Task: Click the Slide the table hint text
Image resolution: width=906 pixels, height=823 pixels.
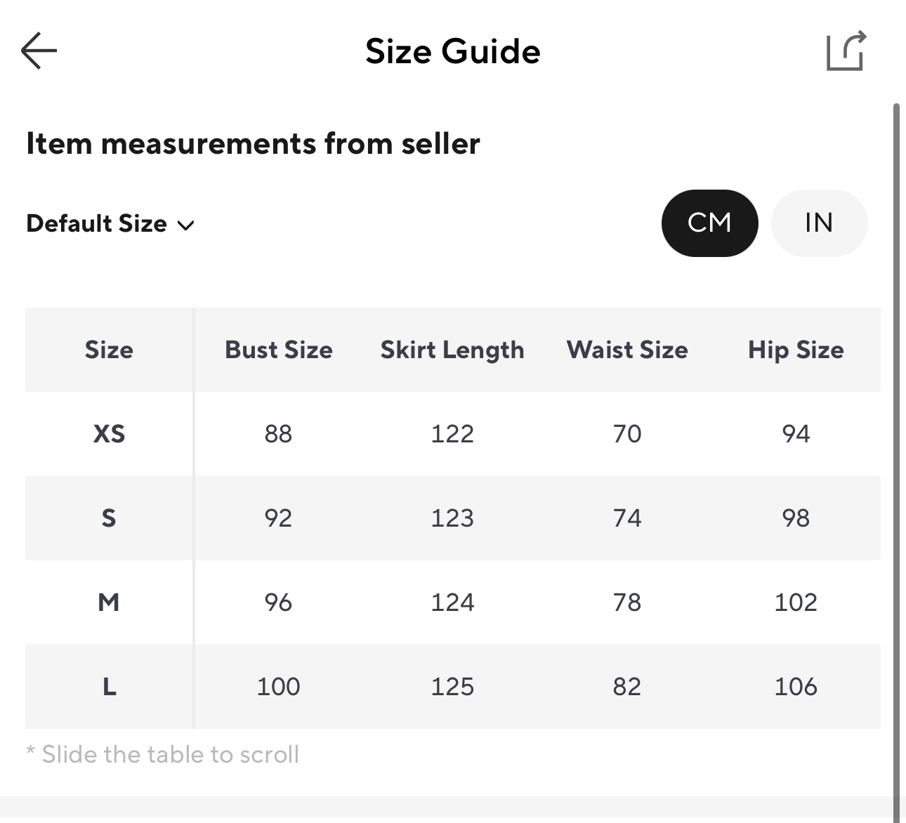Action: [x=163, y=755]
